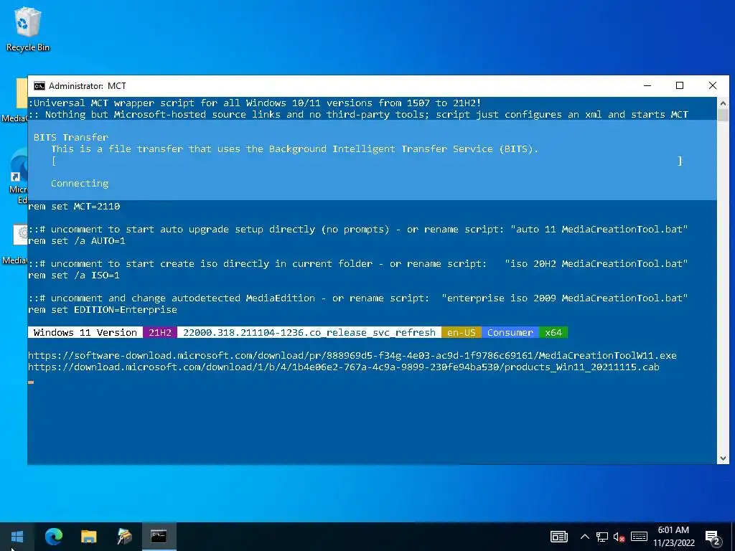Screen dimensions: 735x551
Task: Click the MediaCreationToolW11.exe download URL
Action: (x=352, y=355)
